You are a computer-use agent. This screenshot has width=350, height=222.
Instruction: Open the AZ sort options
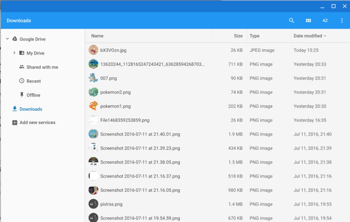point(325,21)
